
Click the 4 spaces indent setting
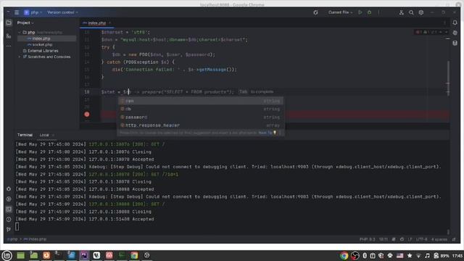click(x=439, y=239)
